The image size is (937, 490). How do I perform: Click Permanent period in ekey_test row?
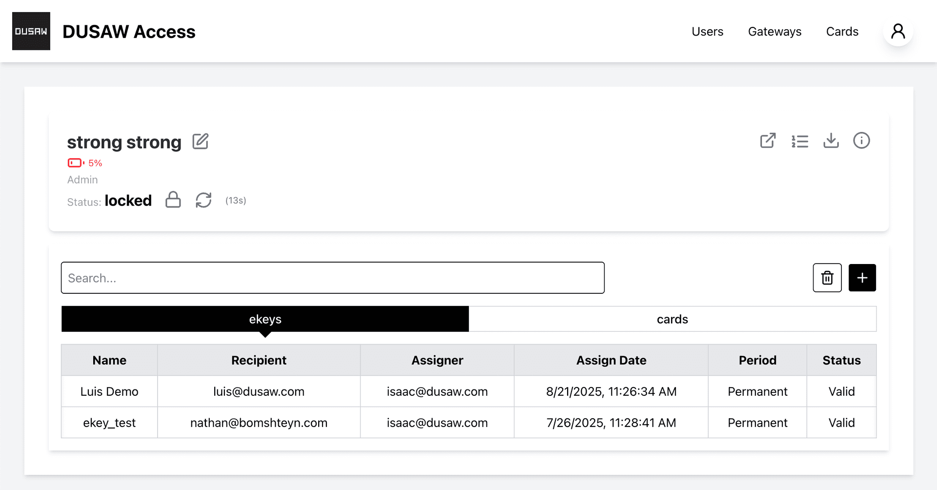[x=757, y=423]
